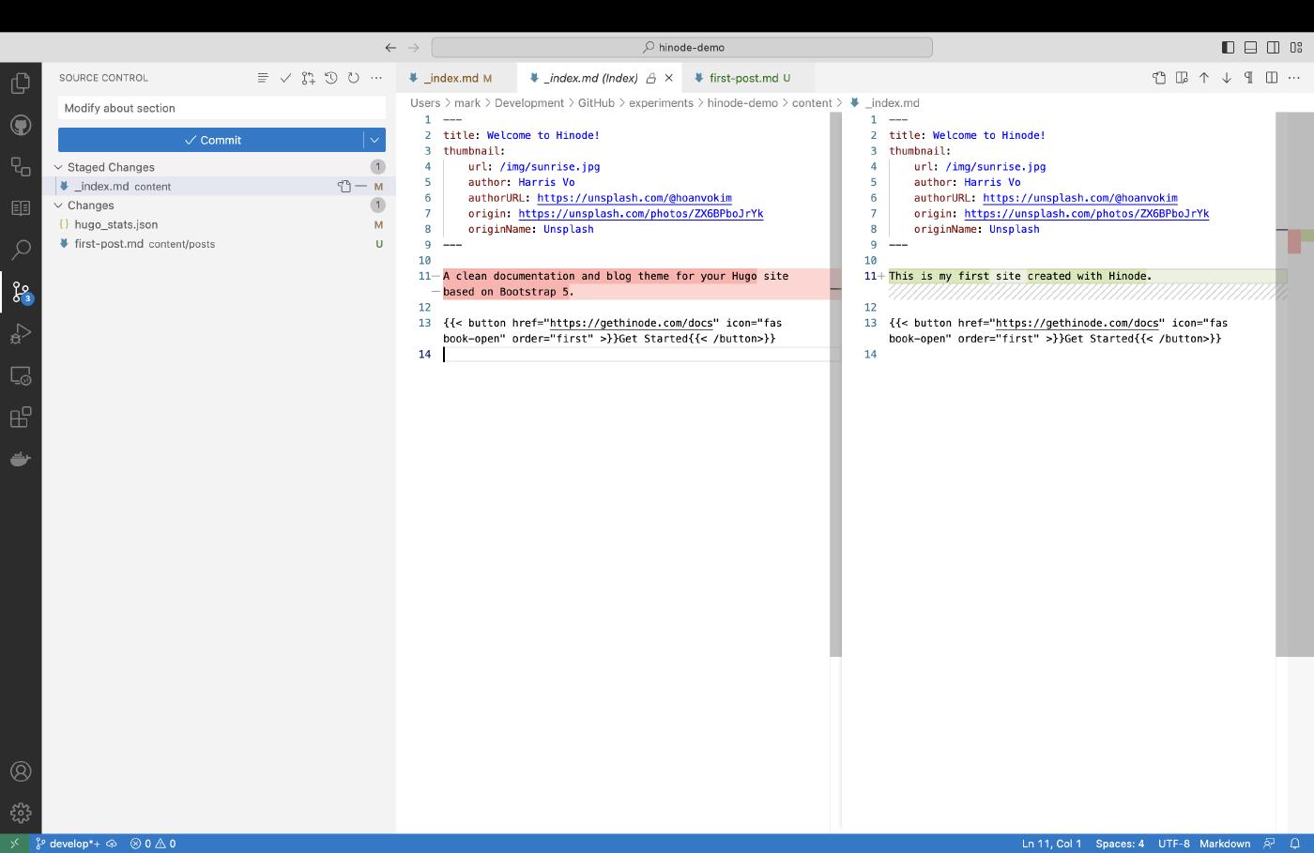Toggle the primary side bar visibility
1314x853 pixels.
pos(1228,47)
